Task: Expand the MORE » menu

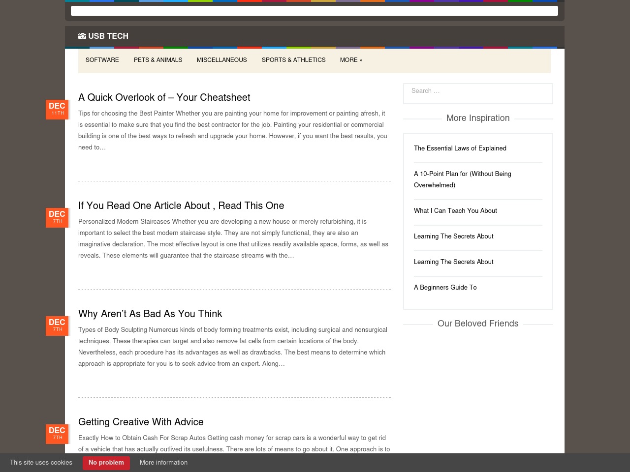Action: (x=351, y=60)
